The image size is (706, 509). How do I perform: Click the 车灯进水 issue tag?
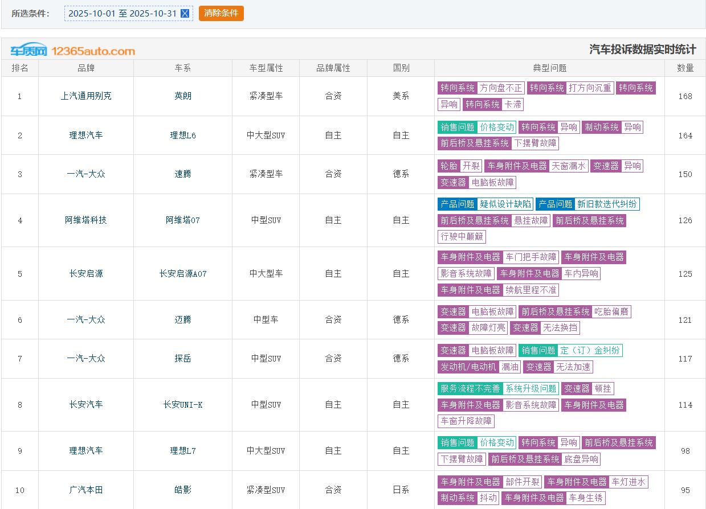click(x=629, y=482)
